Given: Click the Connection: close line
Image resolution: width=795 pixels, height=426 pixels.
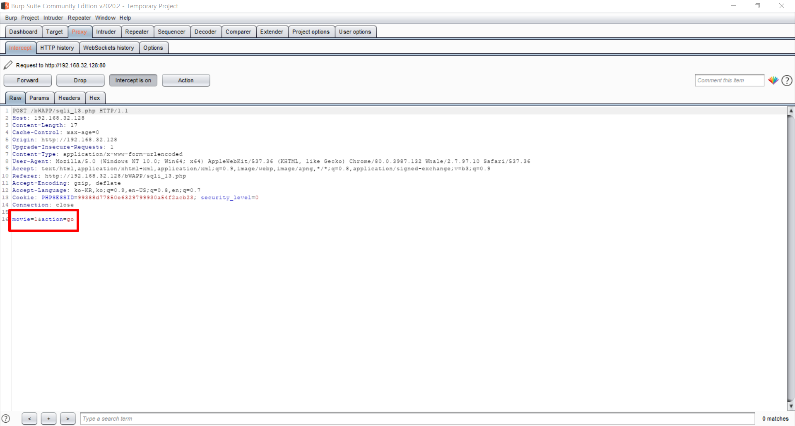Looking at the screenshot, I should 43,205.
